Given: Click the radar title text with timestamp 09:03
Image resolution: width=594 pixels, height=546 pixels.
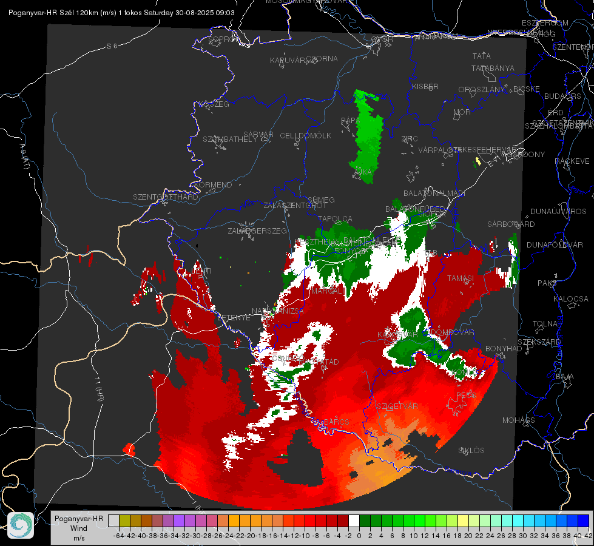Looking at the screenshot, I should (121, 13).
